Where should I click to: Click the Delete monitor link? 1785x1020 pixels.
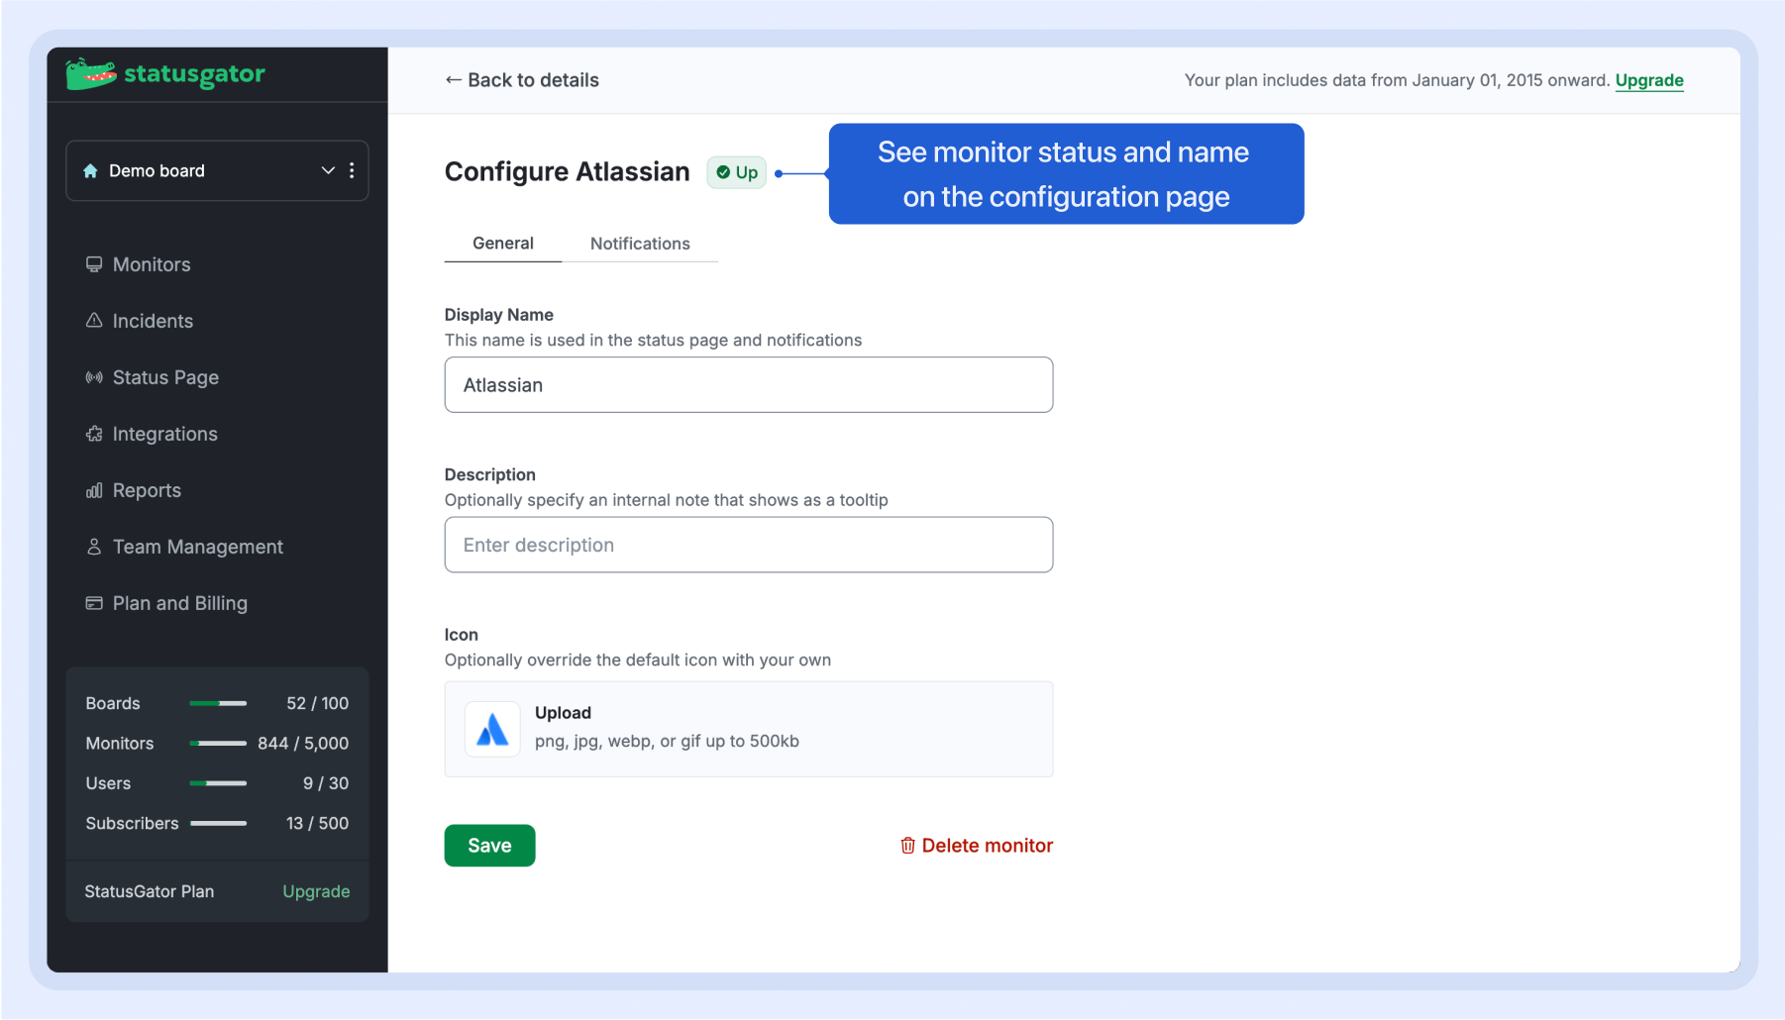(977, 846)
